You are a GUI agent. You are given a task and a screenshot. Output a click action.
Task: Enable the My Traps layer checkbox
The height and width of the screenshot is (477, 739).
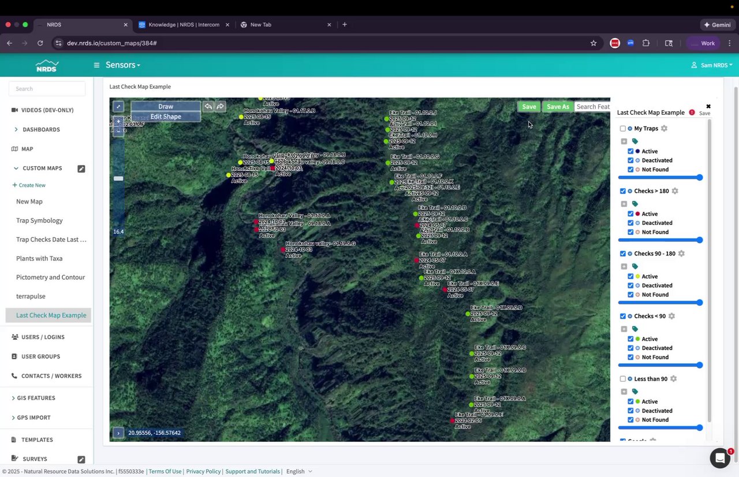pos(623,129)
